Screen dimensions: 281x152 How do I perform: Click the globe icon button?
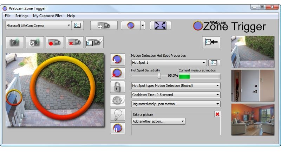click(x=117, y=101)
